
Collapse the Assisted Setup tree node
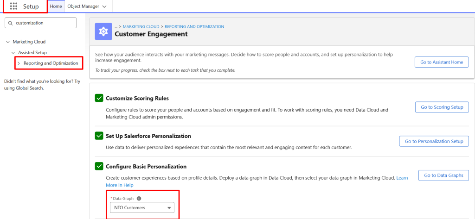coord(13,53)
